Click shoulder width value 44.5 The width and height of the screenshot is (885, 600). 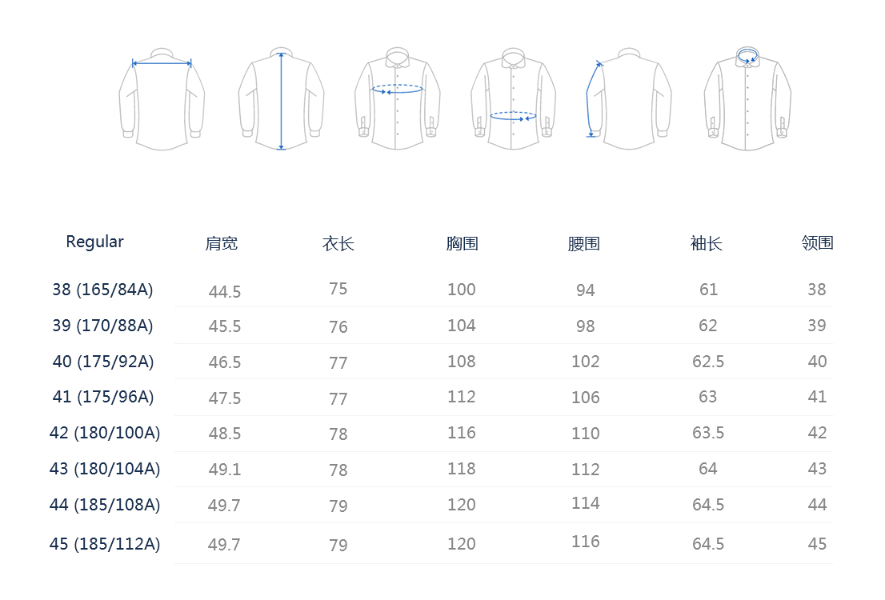pyautogui.click(x=225, y=292)
